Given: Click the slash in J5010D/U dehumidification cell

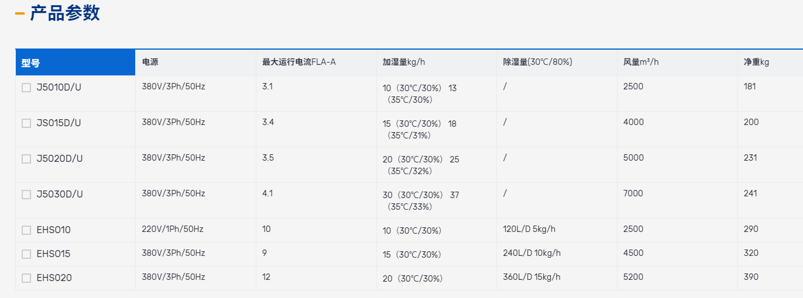Looking at the screenshot, I should (x=505, y=86).
